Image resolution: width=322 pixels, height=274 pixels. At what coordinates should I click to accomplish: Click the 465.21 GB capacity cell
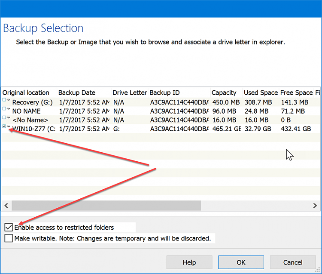point(227,129)
